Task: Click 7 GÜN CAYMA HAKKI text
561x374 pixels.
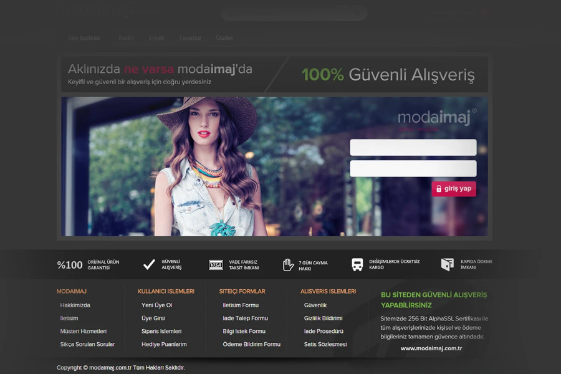Action: click(x=313, y=266)
